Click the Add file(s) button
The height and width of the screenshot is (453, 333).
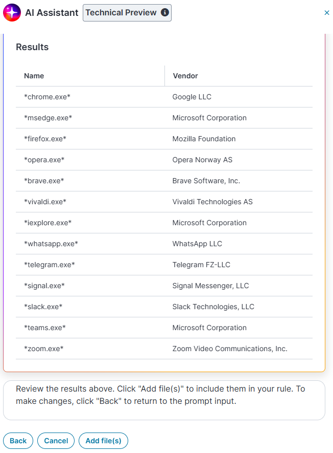pyautogui.click(x=103, y=441)
